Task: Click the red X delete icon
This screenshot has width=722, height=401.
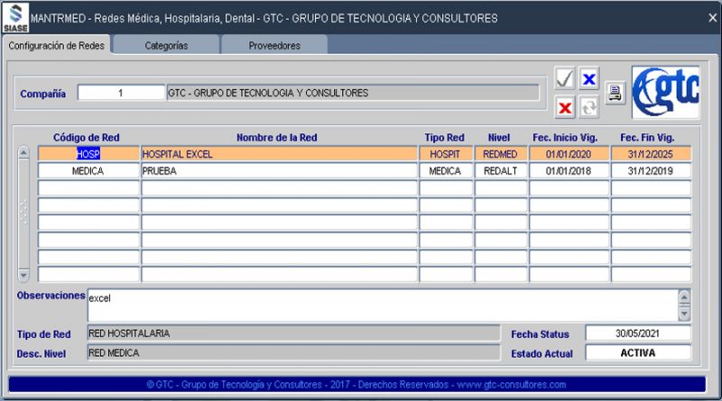Action: [x=565, y=107]
